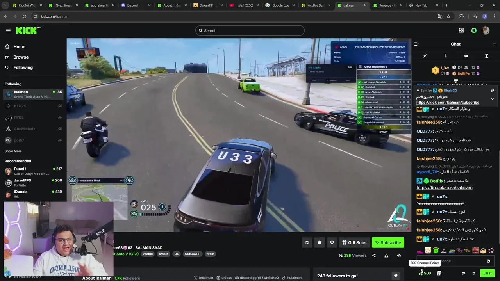Click the green Subscribe button

[x=387, y=242]
